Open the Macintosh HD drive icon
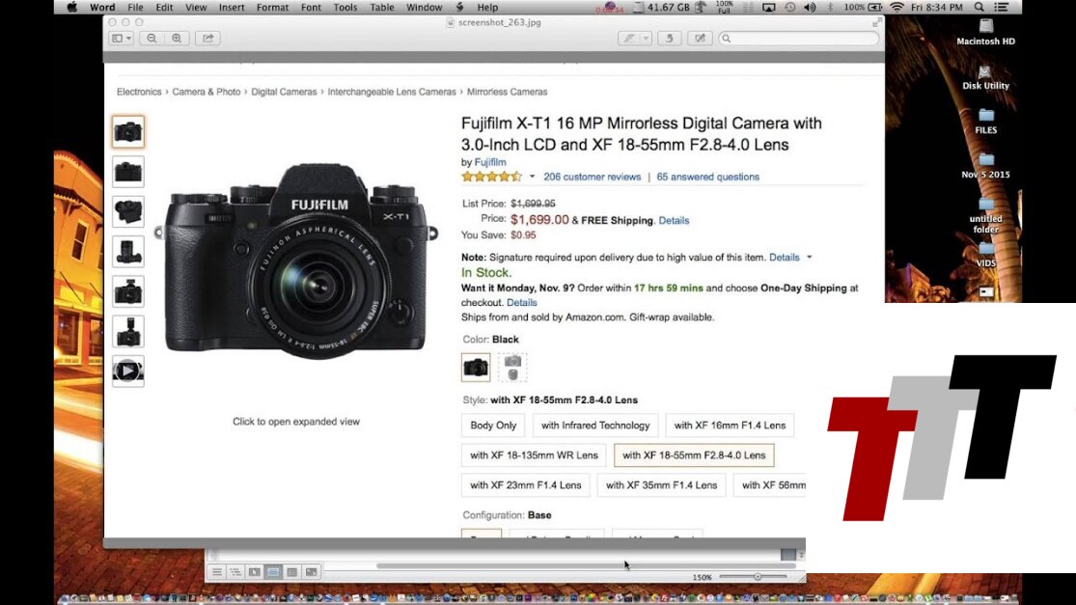This screenshot has width=1076, height=605. point(985,27)
